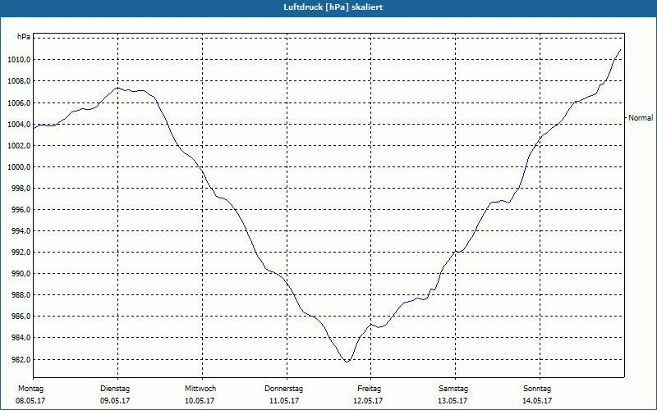Click the '09.05.17' date label

click(115, 401)
